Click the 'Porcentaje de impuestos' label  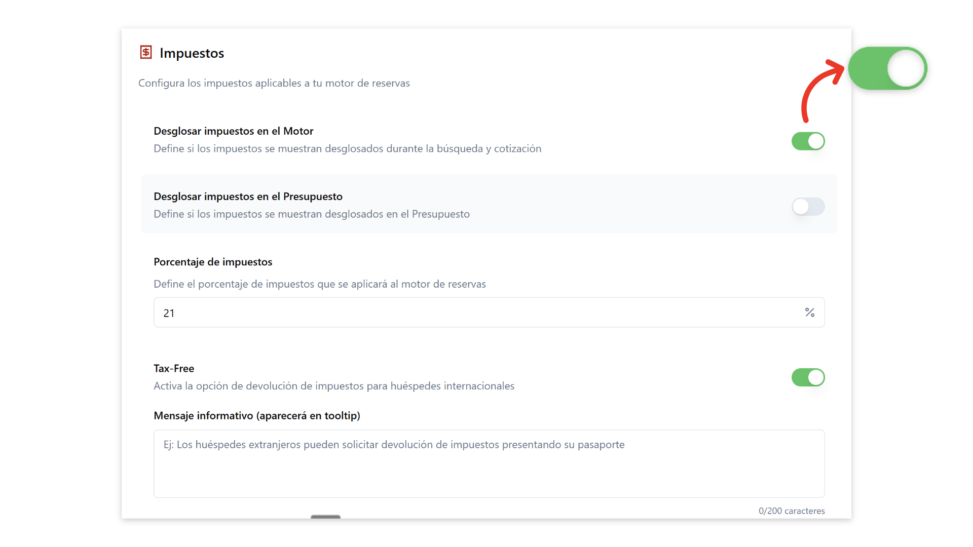[x=213, y=262]
